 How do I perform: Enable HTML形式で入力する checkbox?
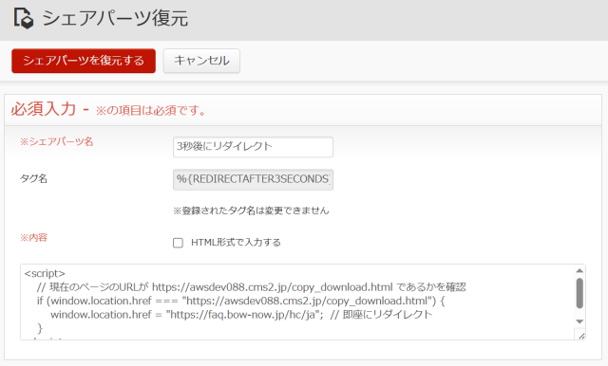point(178,243)
